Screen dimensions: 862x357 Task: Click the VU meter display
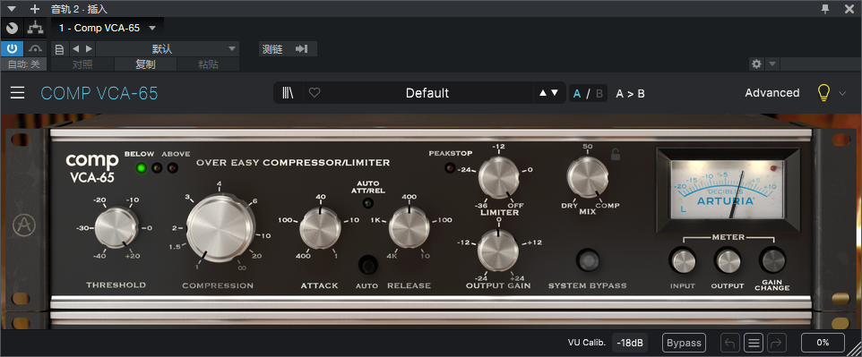click(728, 190)
